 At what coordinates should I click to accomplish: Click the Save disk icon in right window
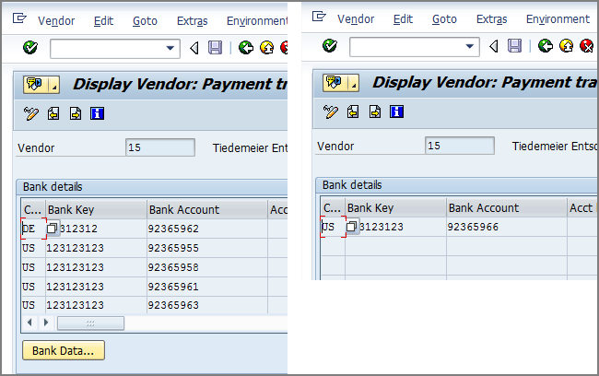coord(514,46)
